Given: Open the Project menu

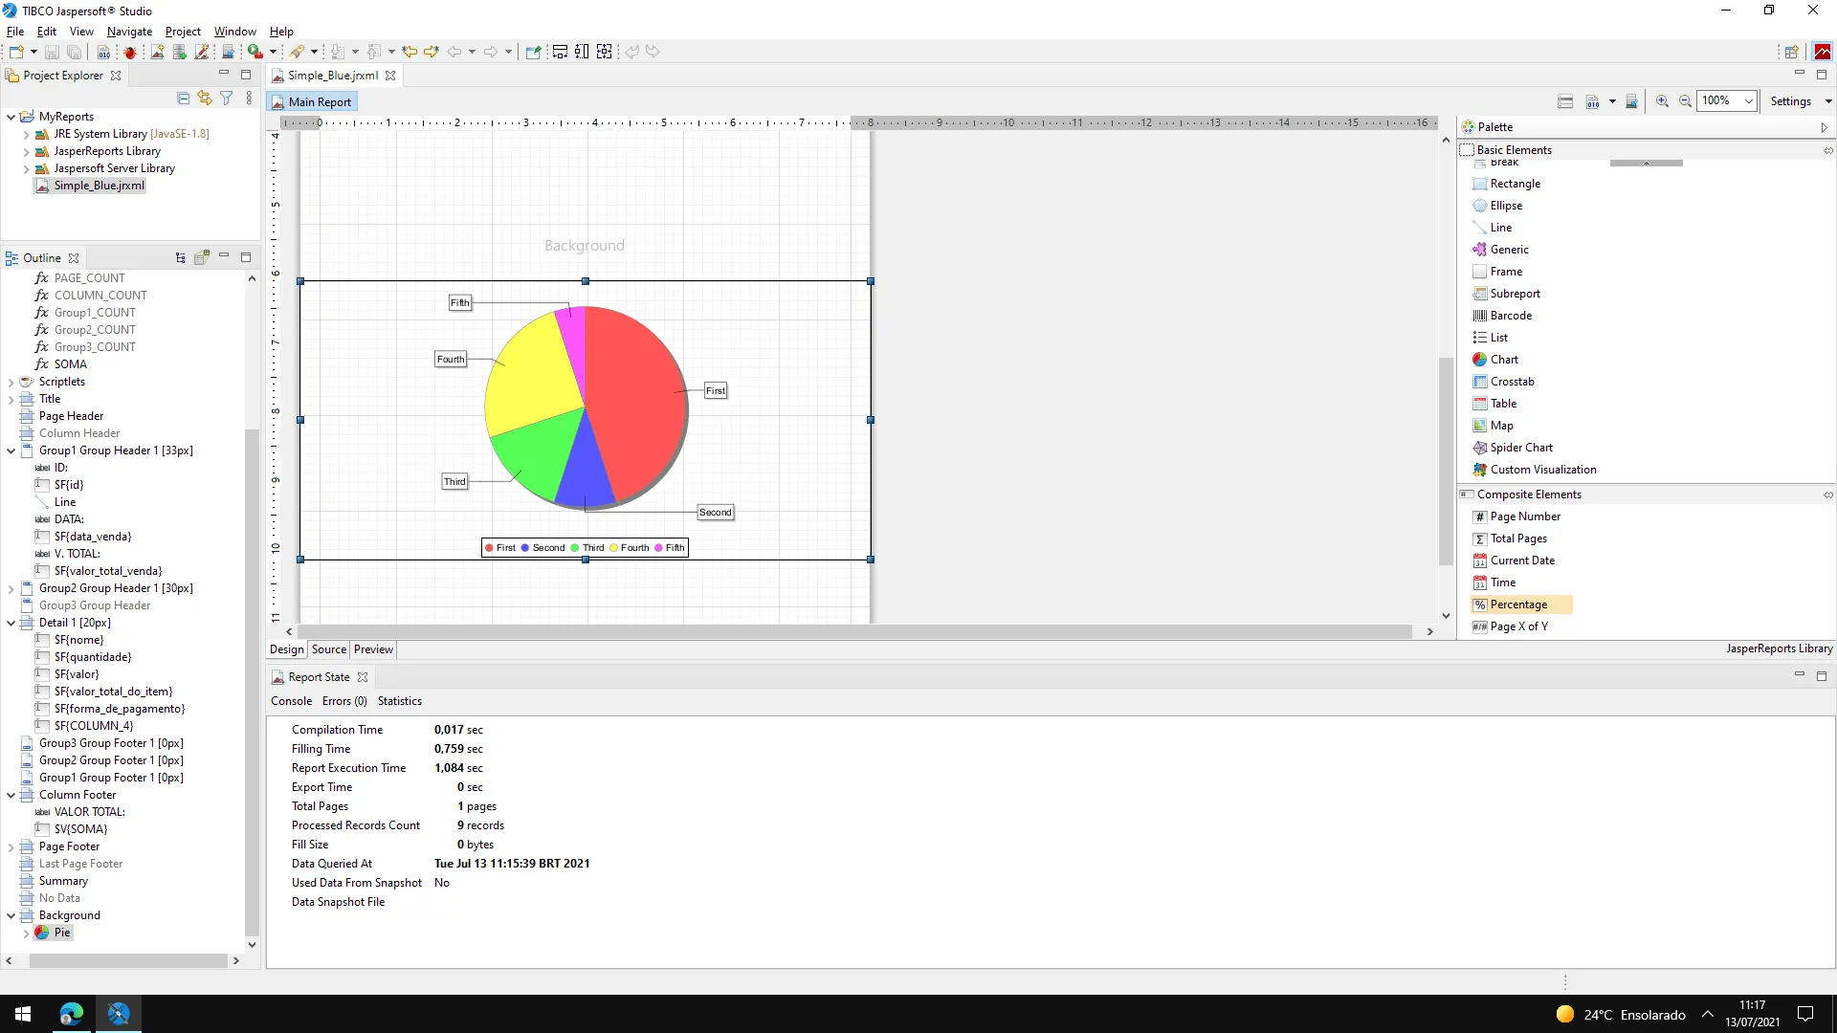Looking at the screenshot, I should point(183,32).
